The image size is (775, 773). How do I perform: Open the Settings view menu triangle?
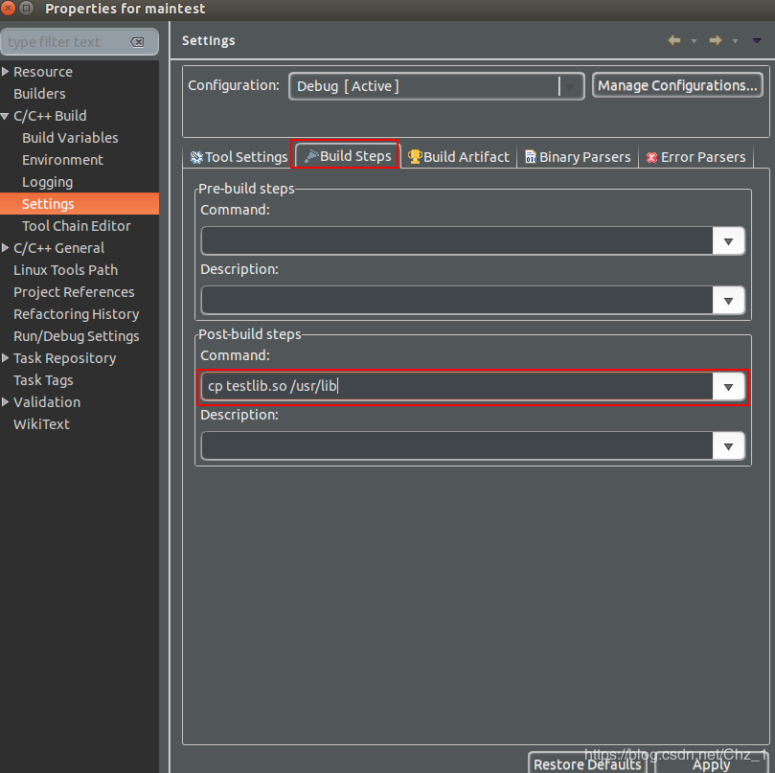pos(757,40)
